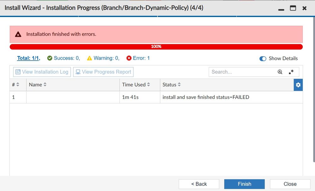Screen dimensions: 315x191
Task: Sort by the # column arrows
Action: coord(18,85)
